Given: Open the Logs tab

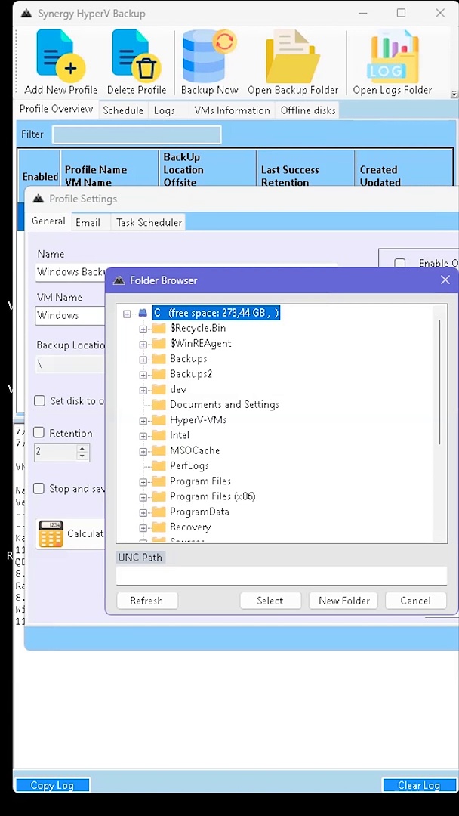Looking at the screenshot, I should (x=164, y=110).
